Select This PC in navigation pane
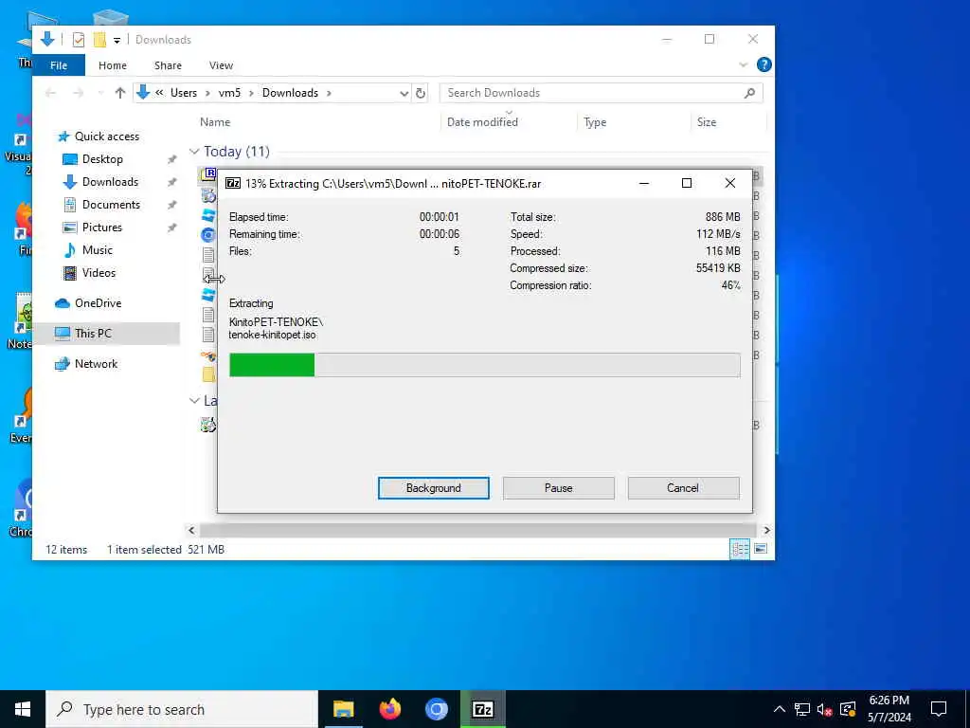Image resolution: width=970 pixels, height=728 pixels. [x=93, y=334]
